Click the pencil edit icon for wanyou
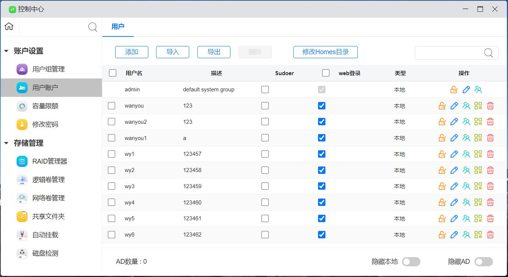The height and width of the screenshot is (277, 508). (x=454, y=106)
